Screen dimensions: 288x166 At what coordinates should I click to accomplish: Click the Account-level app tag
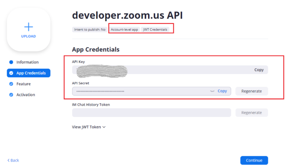point(124,30)
